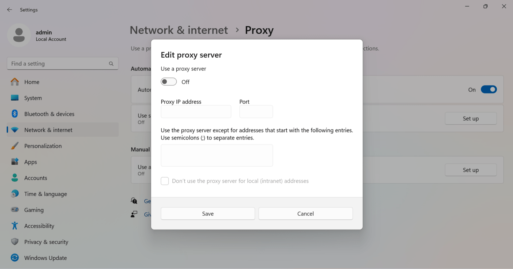Click the Privacy & security shield icon

15,242
